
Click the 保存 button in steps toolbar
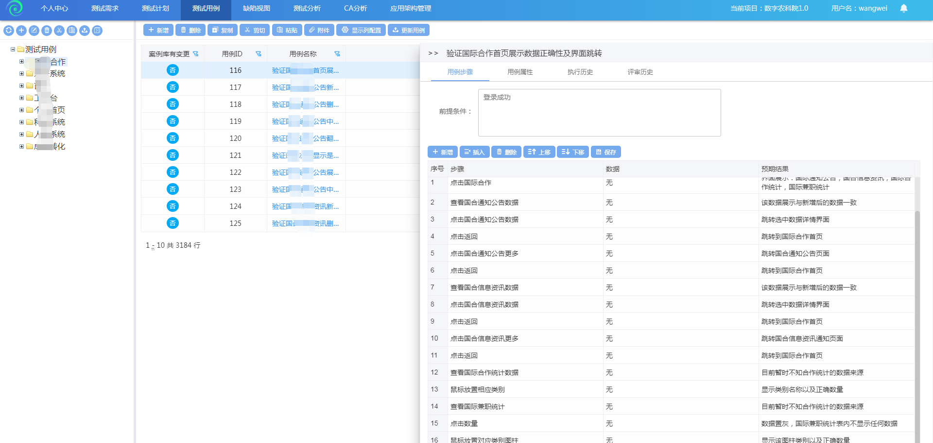[x=606, y=152]
